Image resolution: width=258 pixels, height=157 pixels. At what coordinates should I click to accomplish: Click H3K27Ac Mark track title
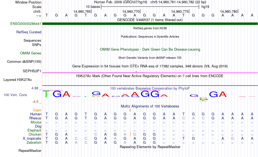pyautogui.click(x=150, y=76)
